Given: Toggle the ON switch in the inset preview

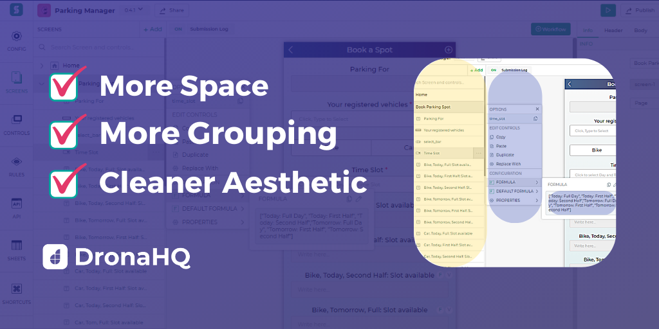Looking at the screenshot, I should [x=494, y=70].
